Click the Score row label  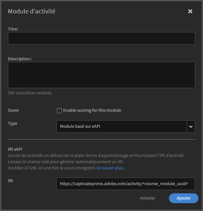click(13, 110)
